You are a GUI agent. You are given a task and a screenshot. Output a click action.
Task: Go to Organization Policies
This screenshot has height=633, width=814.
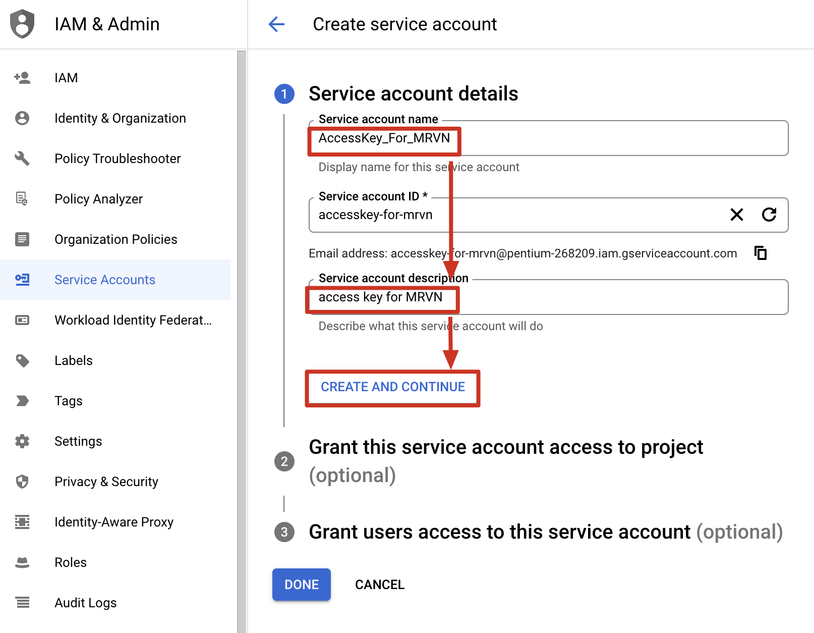point(115,239)
